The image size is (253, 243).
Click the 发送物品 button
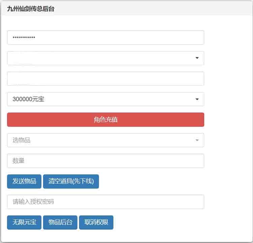click(24, 181)
